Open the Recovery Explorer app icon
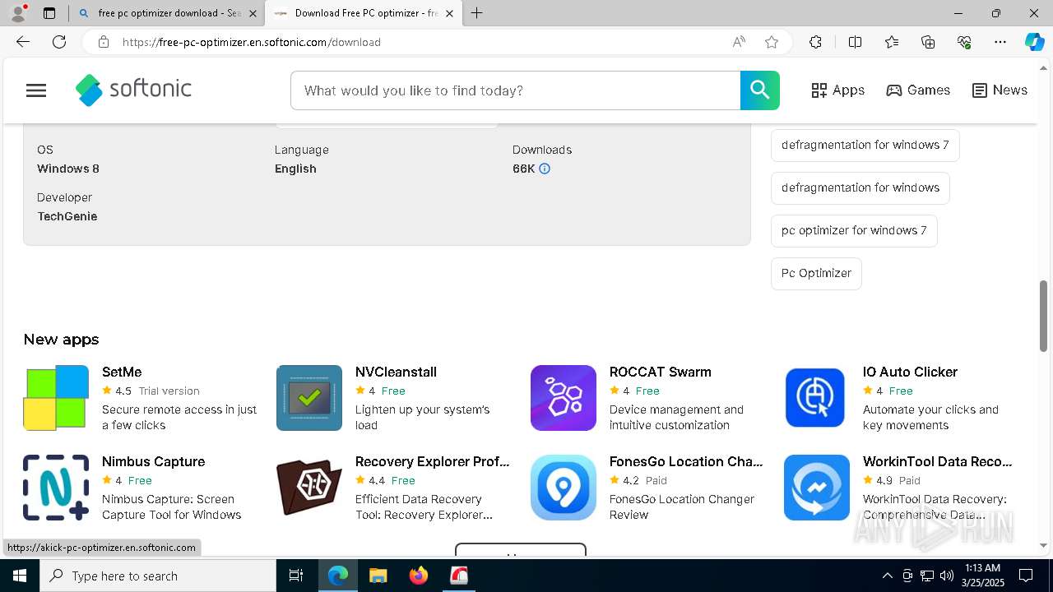This screenshot has height=592, width=1053. 309,488
